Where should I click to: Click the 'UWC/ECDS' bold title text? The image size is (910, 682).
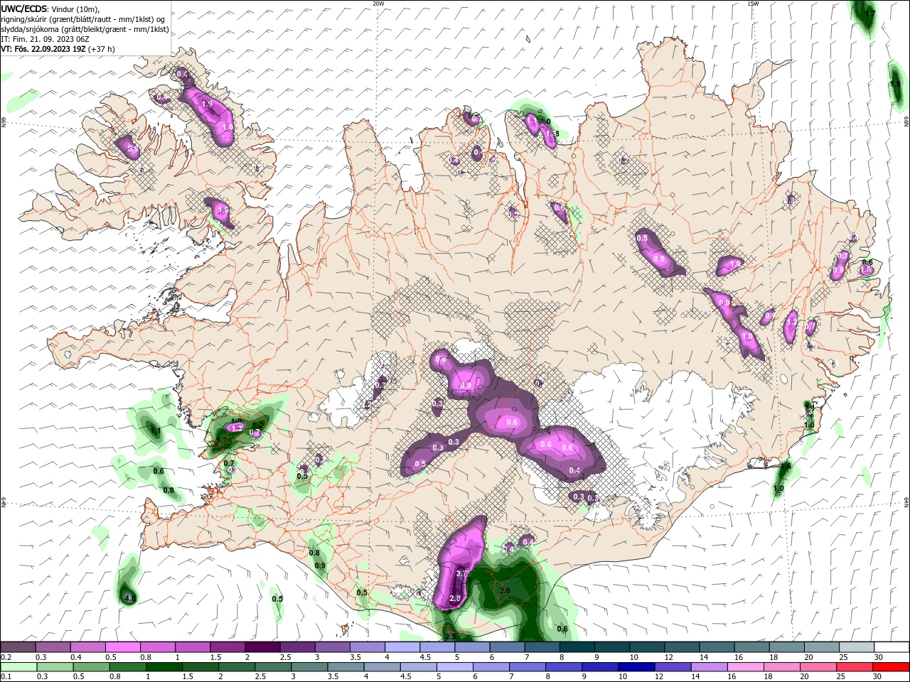click(24, 9)
